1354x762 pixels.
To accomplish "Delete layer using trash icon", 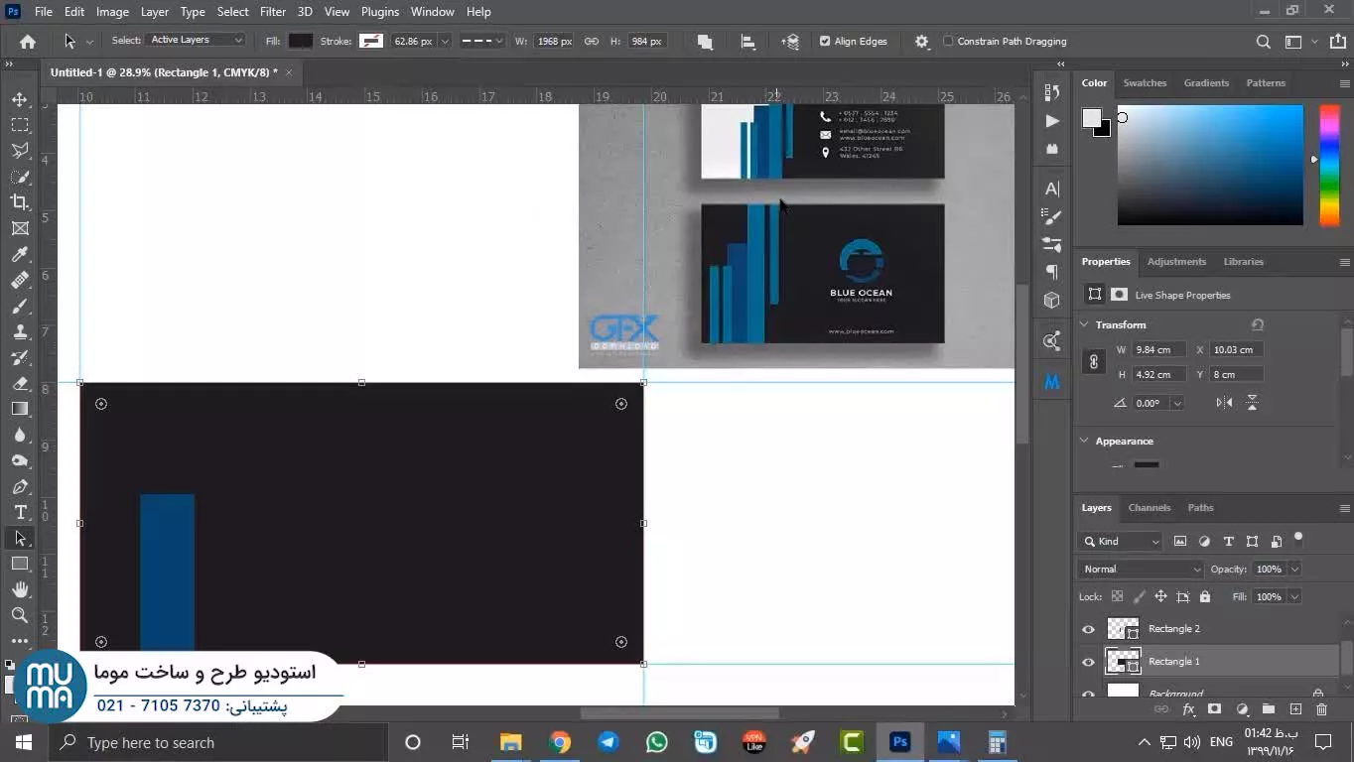I will click(x=1321, y=709).
